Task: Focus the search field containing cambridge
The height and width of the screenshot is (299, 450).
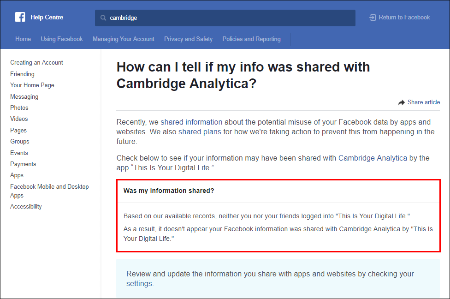Action: coord(225,18)
